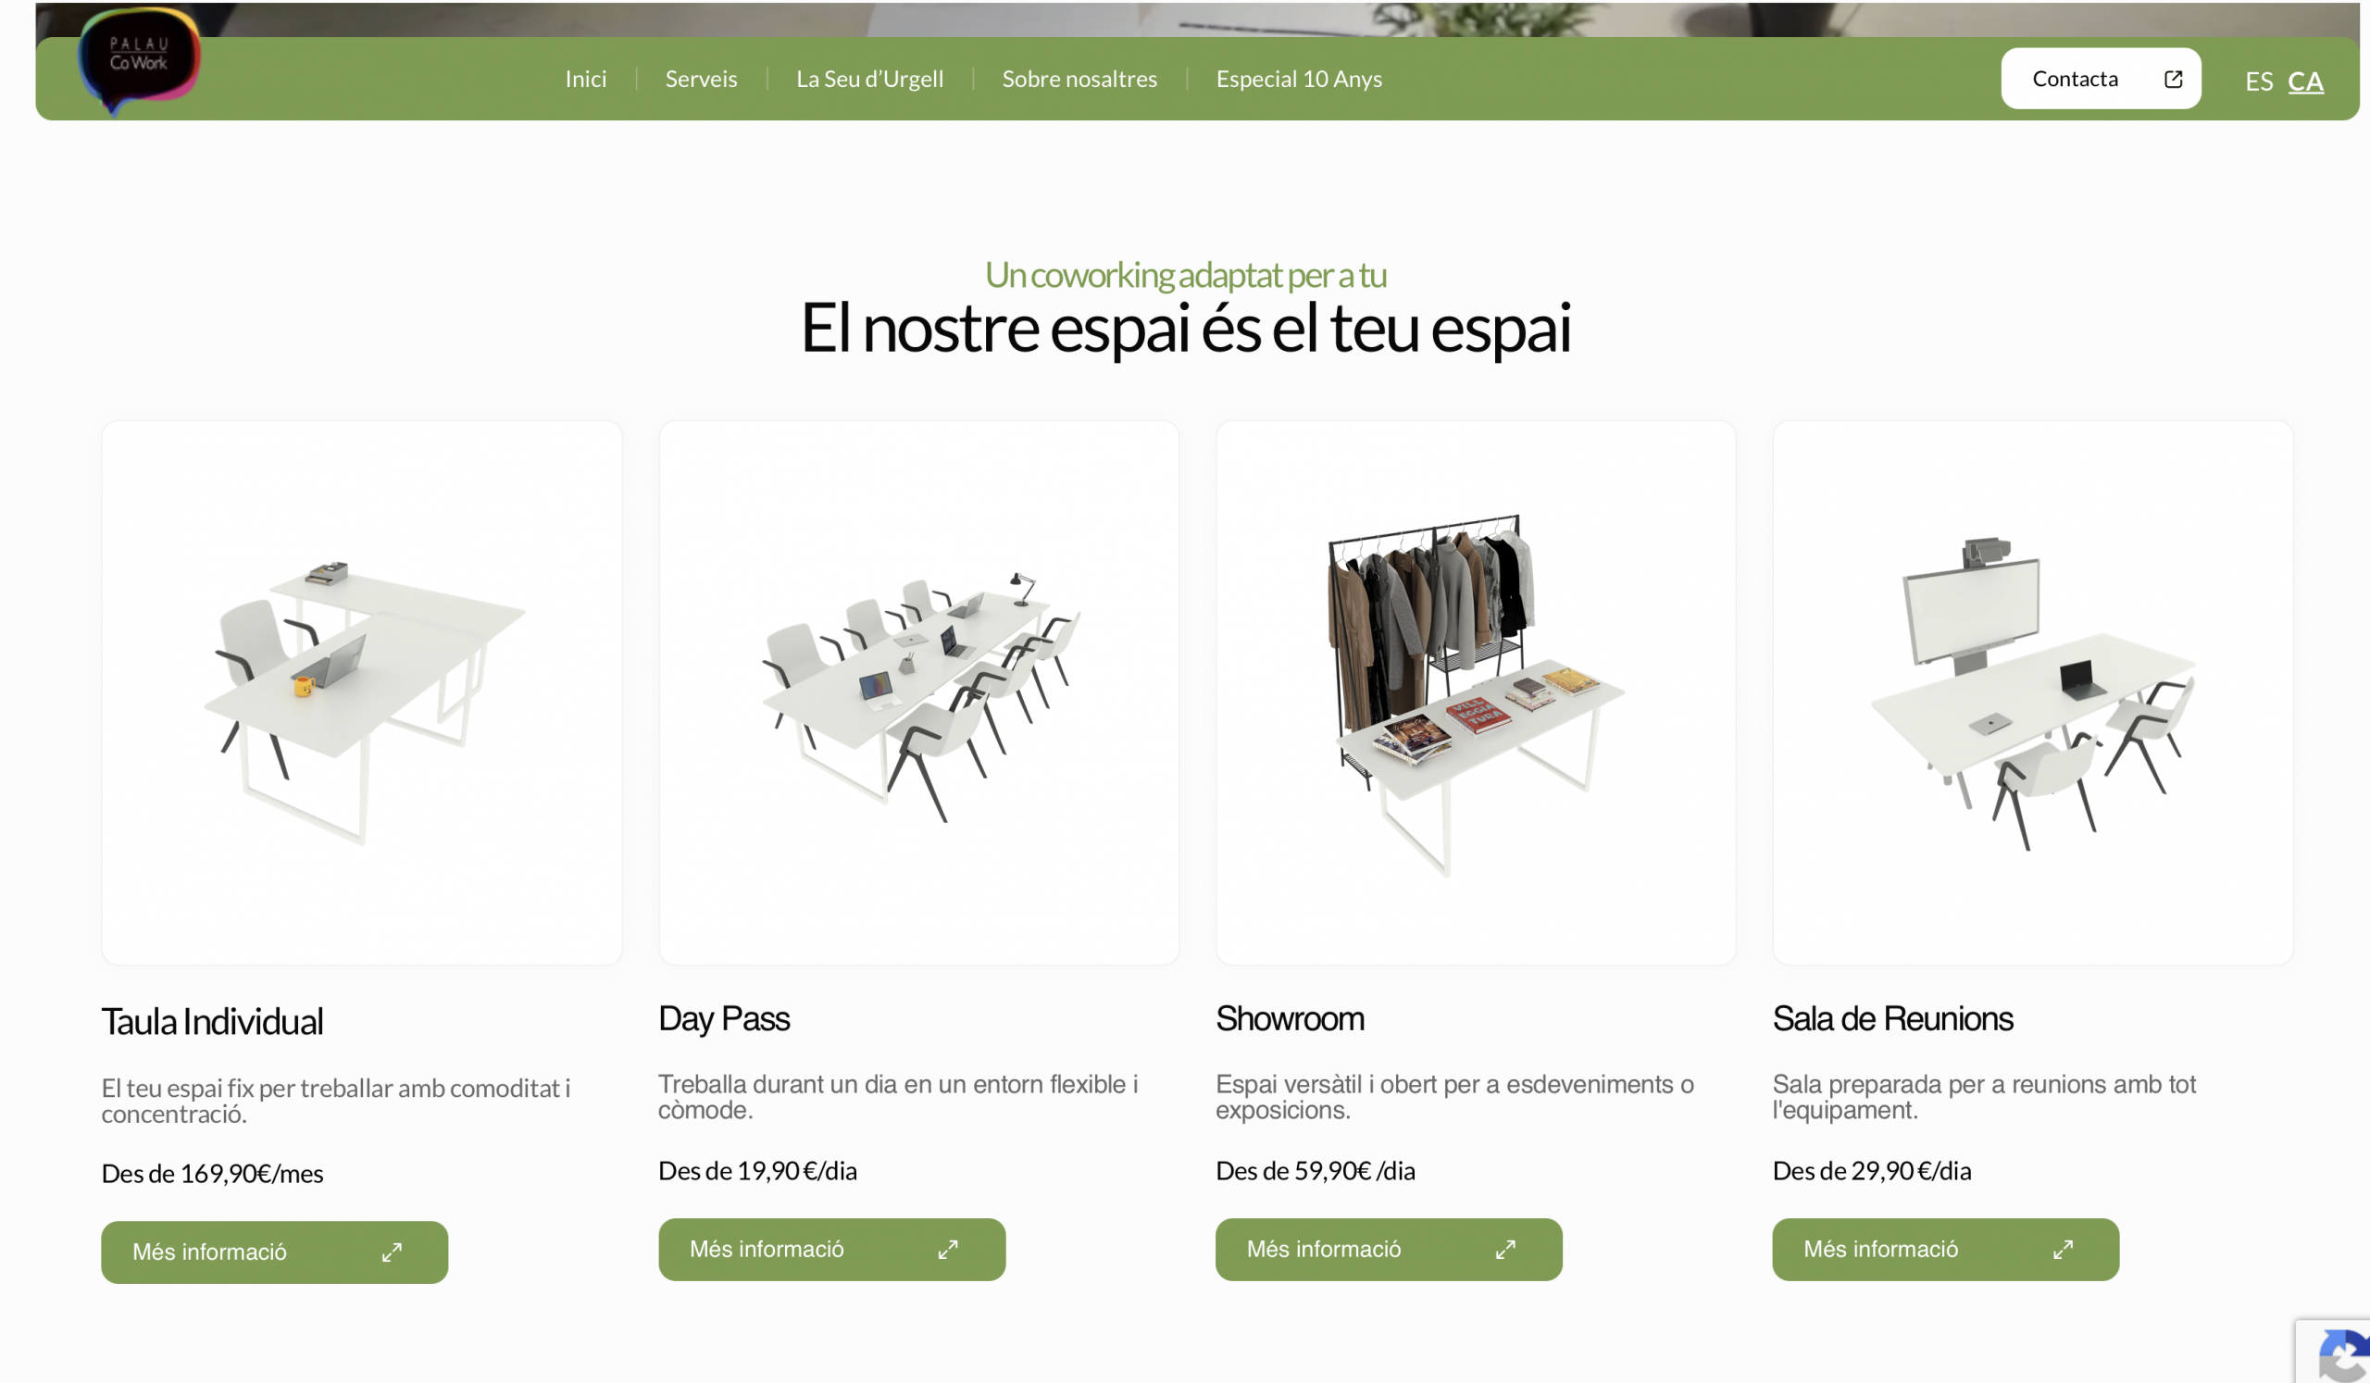Open Sobre nosaltres in navigation
Screen dimensions: 2370x1383
[1079, 79]
